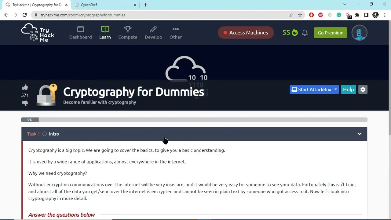Screen dimensions: 391x220
Task: Click the Cryptography for Dummies title
Action: click(x=133, y=92)
